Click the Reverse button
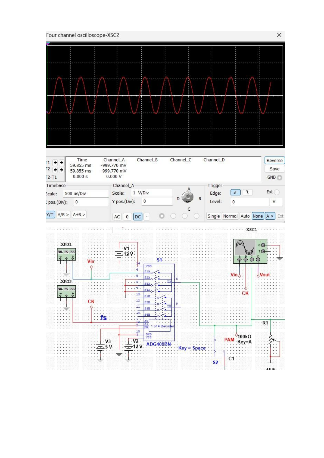324x458 pixels. (275, 160)
